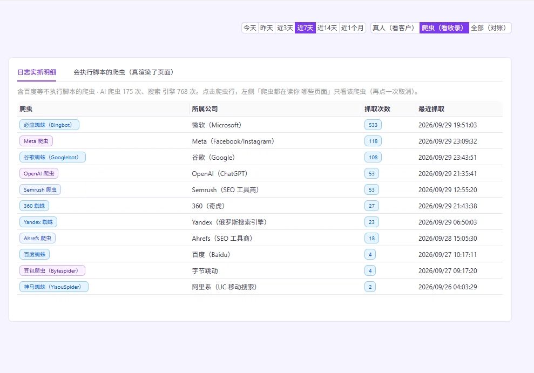The height and width of the screenshot is (373, 534).
Task: Click the 百度蜘蛛 tag
Action: [35, 254]
